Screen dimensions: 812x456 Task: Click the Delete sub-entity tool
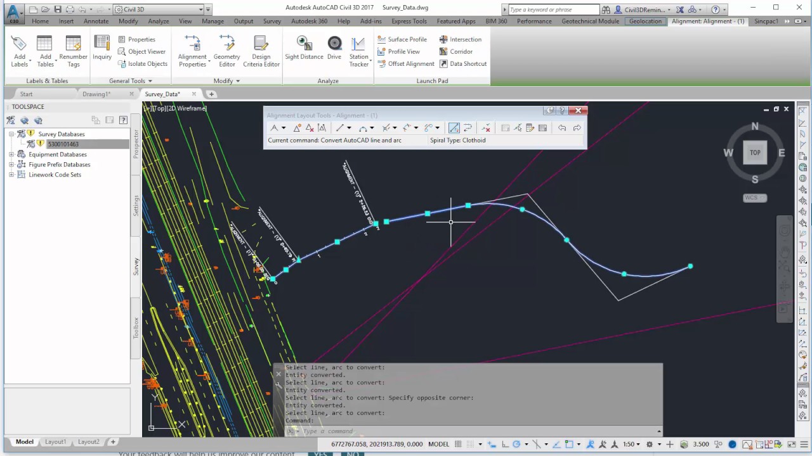pos(486,128)
